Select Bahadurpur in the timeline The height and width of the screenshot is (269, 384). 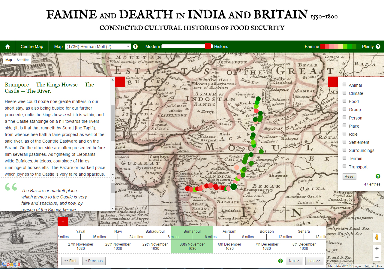coord(155,231)
